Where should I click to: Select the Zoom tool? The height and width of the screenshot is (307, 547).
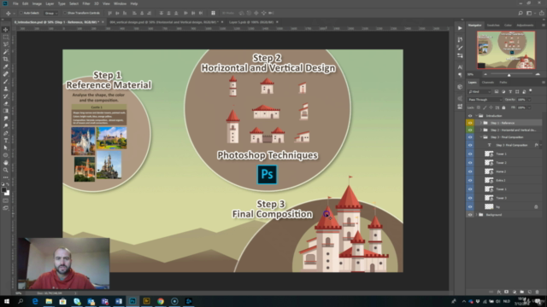pos(6,170)
